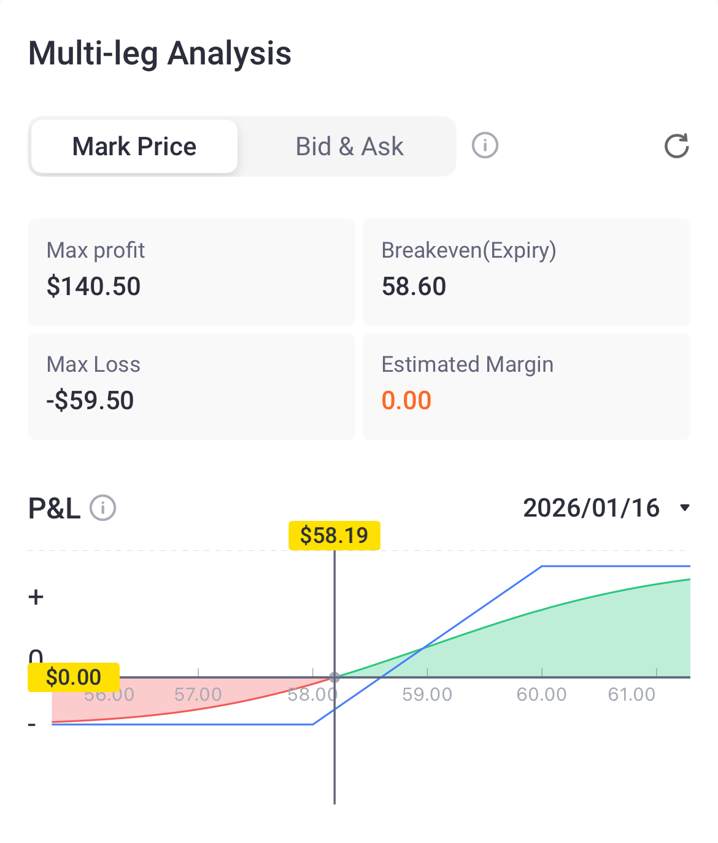Select the Max profit $140.50 card
Screen dimensions: 718x843
pos(191,272)
